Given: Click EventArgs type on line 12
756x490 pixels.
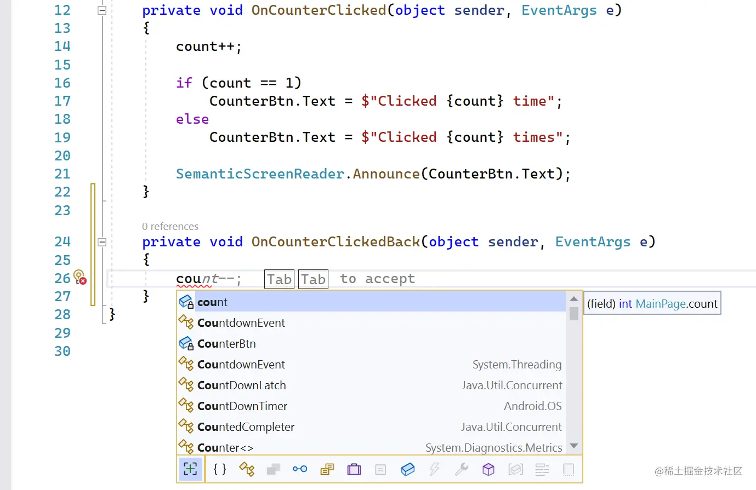Looking at the screenshot, I should pyautogui.click(x=559, y=10).
